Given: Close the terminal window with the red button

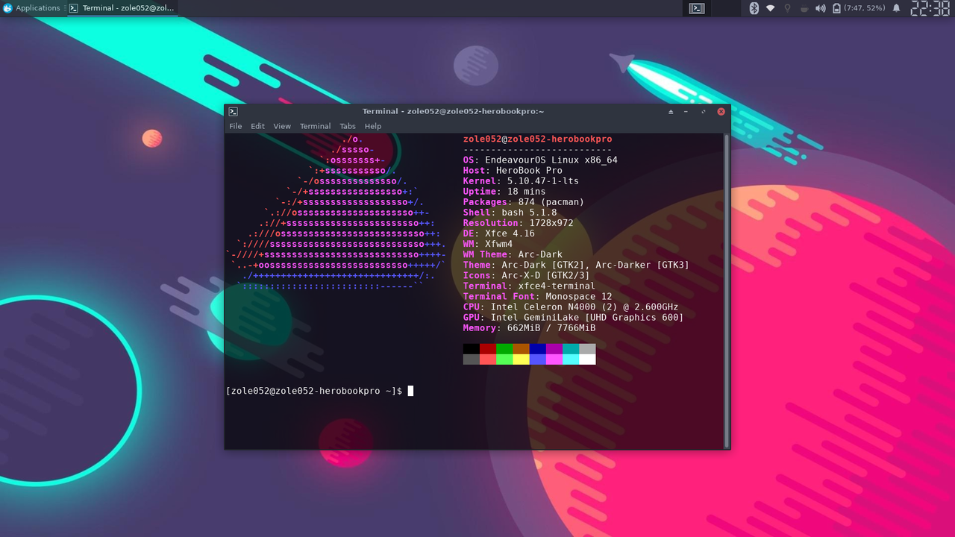Looking at the screenshot, I should tap(721, 111).
